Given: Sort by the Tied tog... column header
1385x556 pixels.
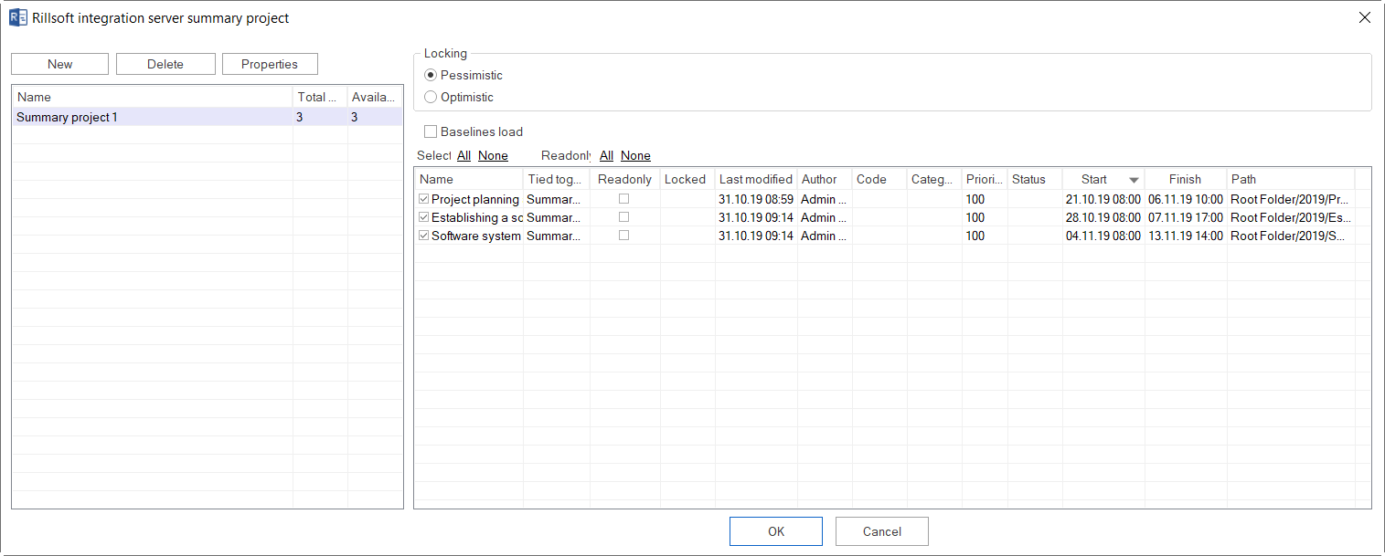Looking at the screenshot, I should click(x=557, y=179).
